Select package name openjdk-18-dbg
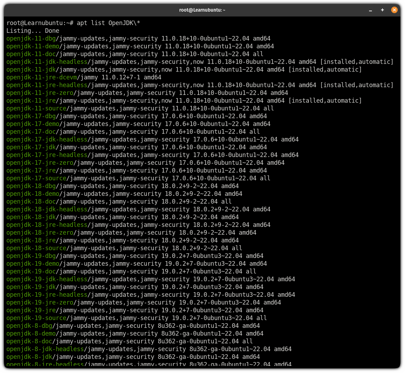 [x=31, y=186]
